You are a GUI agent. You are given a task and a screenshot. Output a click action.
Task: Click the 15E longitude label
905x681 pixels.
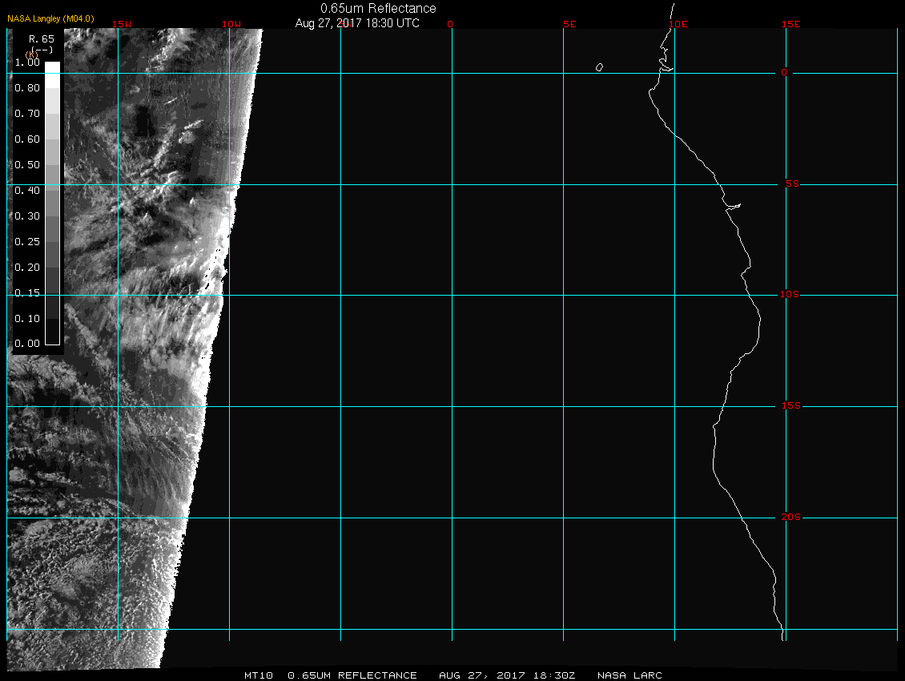pos(790,24)
